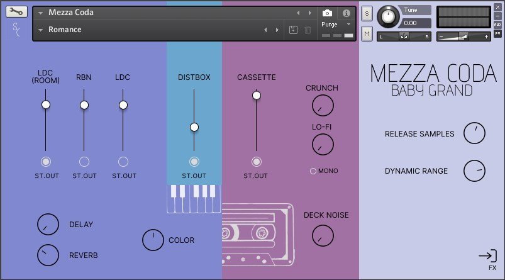Open the FX page arrow icon
The height and width of the screenshot is (280, 505).
click(487, 255)
